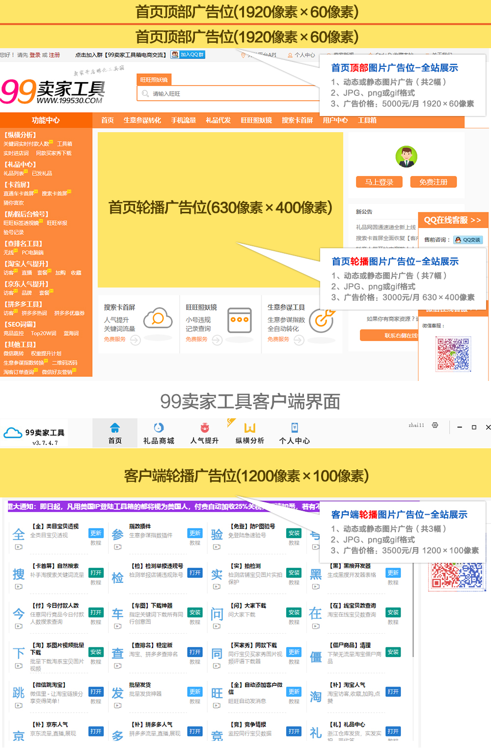491x754 pixels.
Task: Expand the QQ在线客服 >> panel
Action: tap(452, 220)
